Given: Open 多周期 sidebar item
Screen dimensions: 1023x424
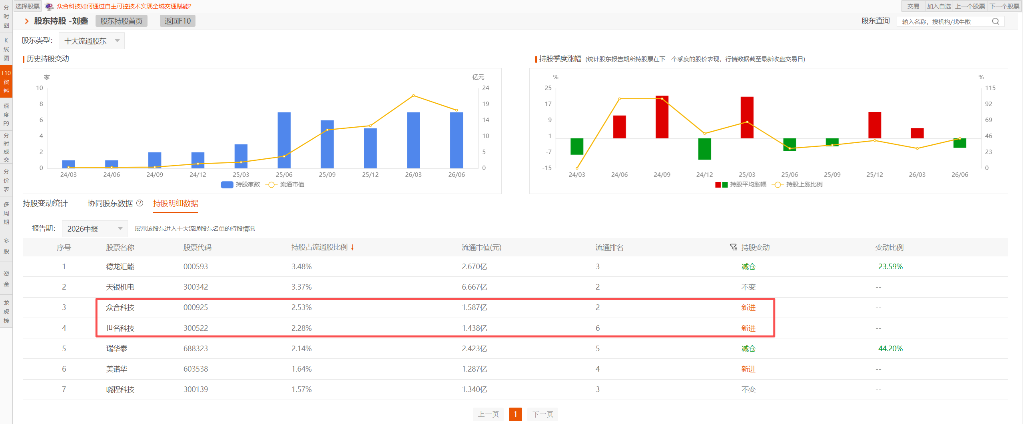Looking at the screenshot, I should click(6, 213).
